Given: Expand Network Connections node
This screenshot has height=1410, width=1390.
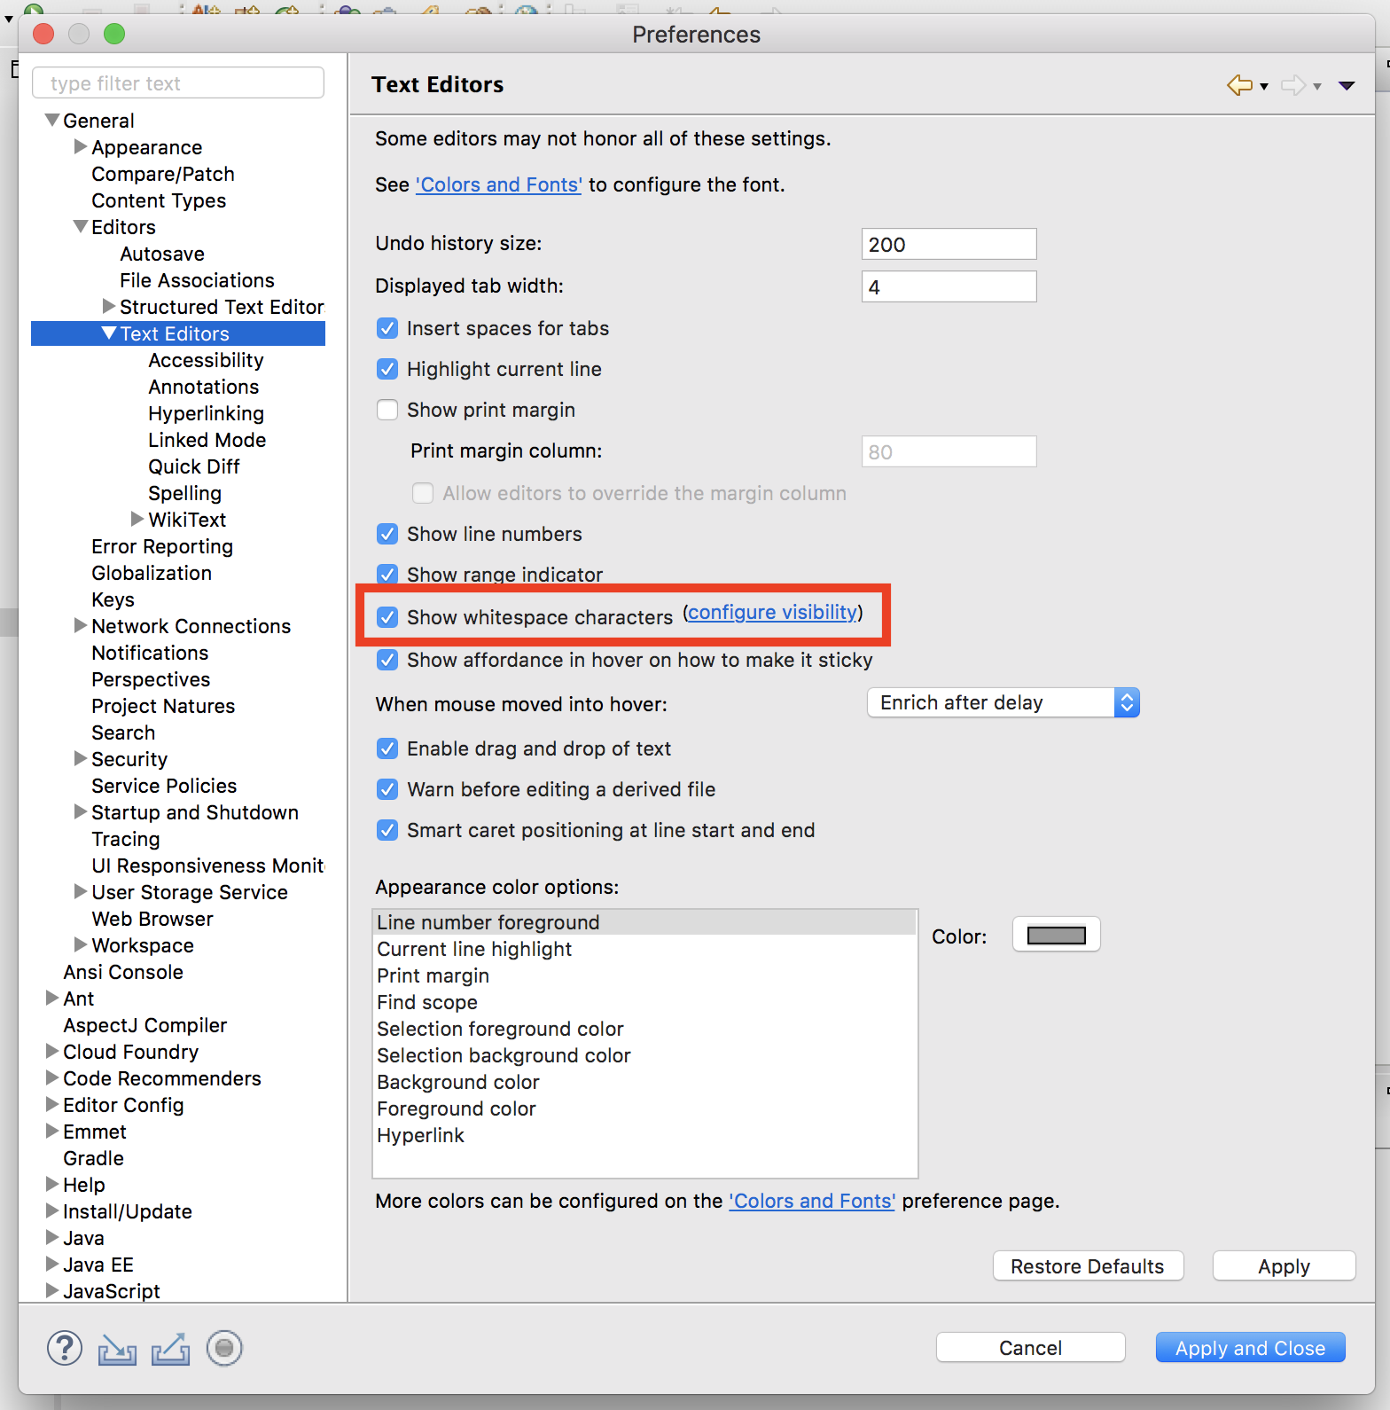Looking at the screenshot, I should [x=81, y=625].
